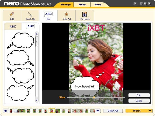Go to next photos with right arrow
This screenshot has width=155, height=116.
pos(98,111)
